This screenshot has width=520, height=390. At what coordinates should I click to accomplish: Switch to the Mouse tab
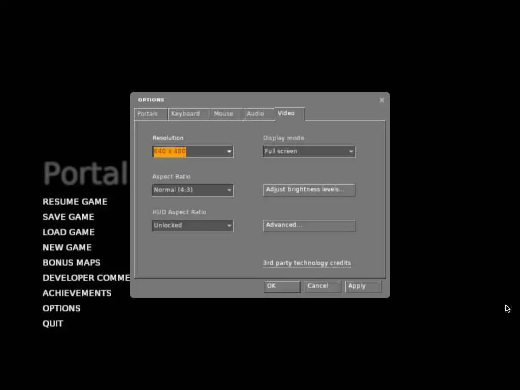click(x=227, y=114)
